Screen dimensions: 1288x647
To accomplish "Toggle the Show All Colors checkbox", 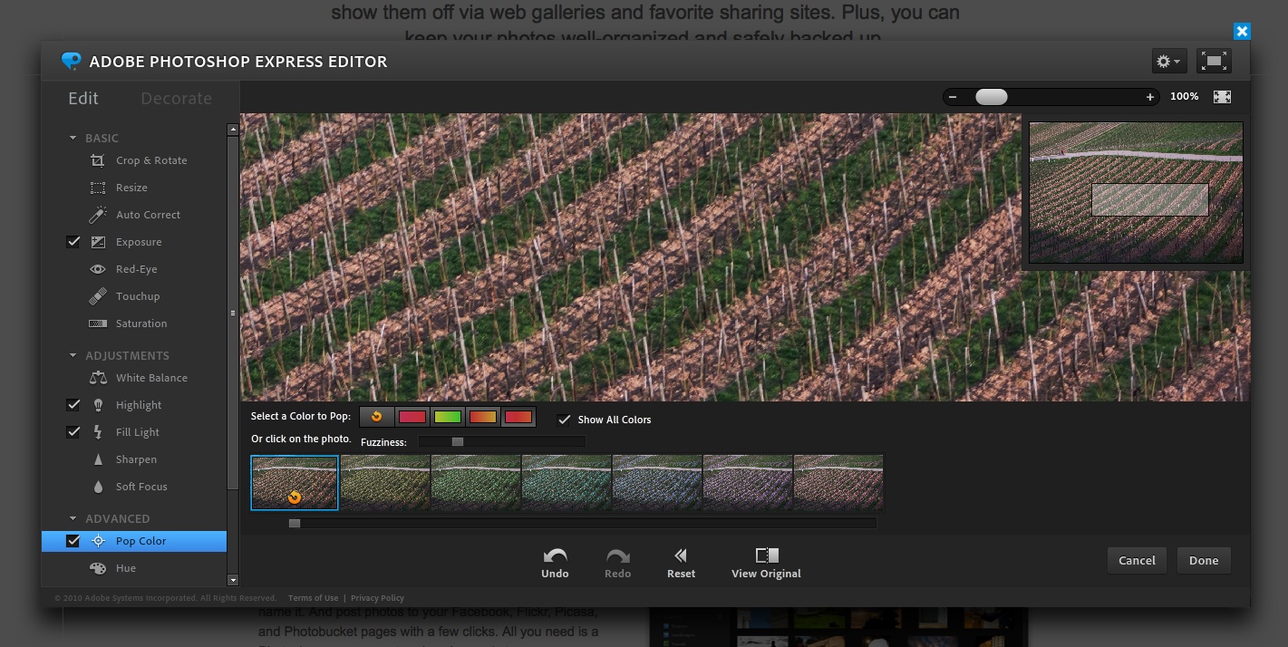I will coord(564,420).
